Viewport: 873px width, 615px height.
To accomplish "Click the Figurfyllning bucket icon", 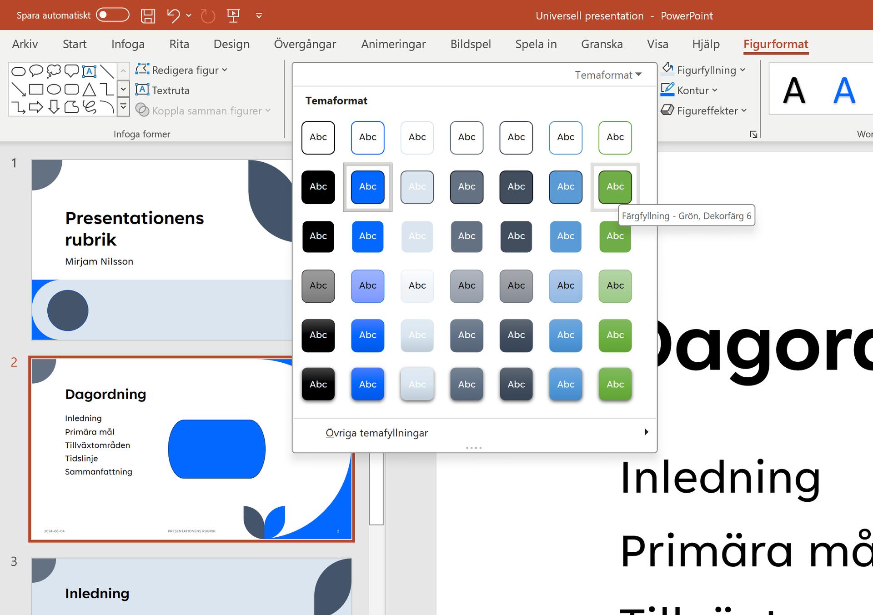I will pyautogui.click(x=667, y=69).
